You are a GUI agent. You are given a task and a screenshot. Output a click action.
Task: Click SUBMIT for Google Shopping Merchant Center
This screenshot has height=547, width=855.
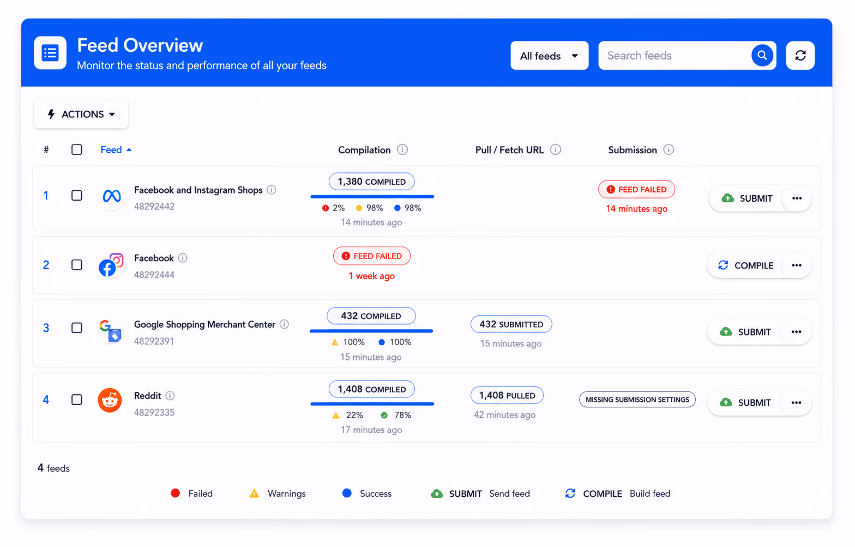tap(745, 332)
